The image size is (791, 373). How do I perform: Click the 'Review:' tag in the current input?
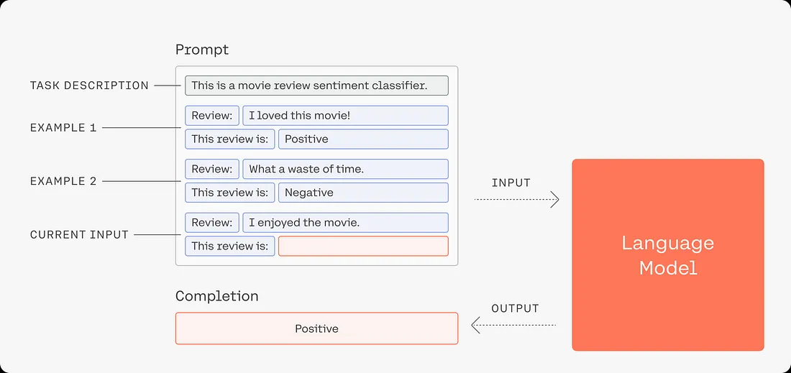[x=212, y=222]
